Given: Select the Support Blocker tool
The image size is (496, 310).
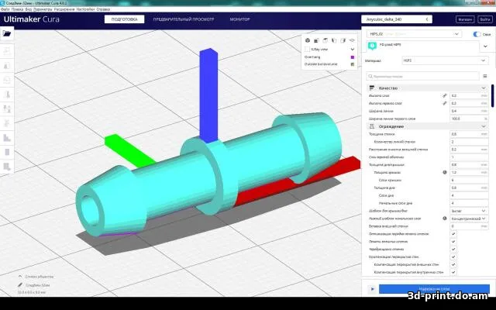Looking at the screenshot, I should pyautogui.click(x=7, y=123).
